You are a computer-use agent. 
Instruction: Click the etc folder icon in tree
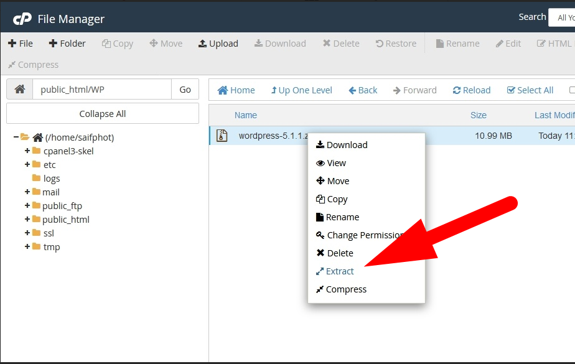[x=36, y=164]
